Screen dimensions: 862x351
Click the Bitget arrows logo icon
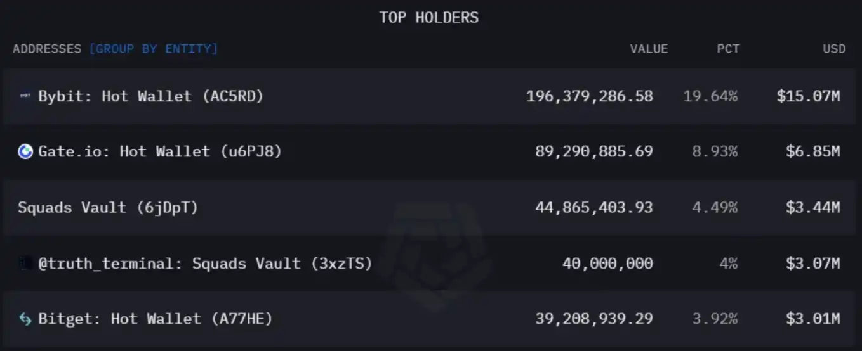(25, 319)
